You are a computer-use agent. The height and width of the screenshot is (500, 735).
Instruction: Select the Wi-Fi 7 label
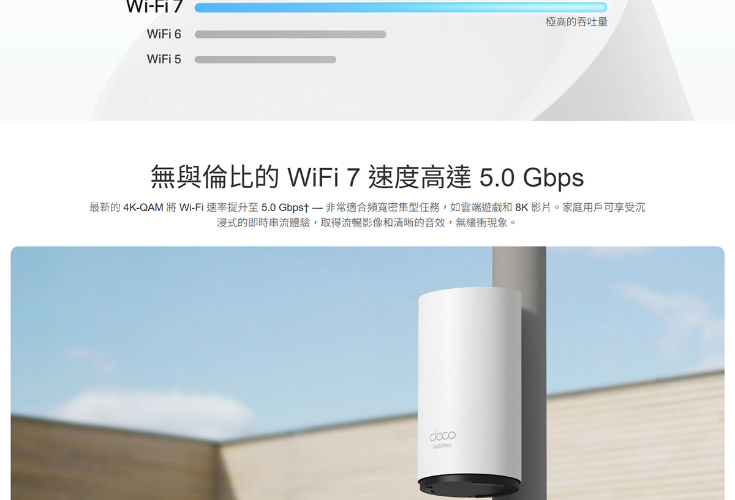click(155, 7)
